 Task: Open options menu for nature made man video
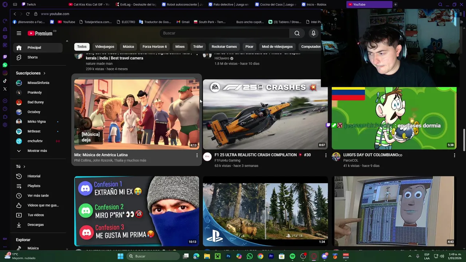[197, 53]
